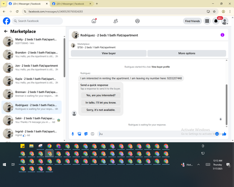
Task: Open a new browser tab
Action: click(x=97, y=4)
